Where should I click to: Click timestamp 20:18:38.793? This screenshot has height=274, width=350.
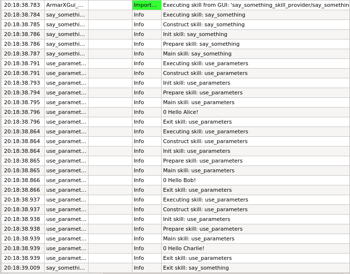tap(22, 83)
